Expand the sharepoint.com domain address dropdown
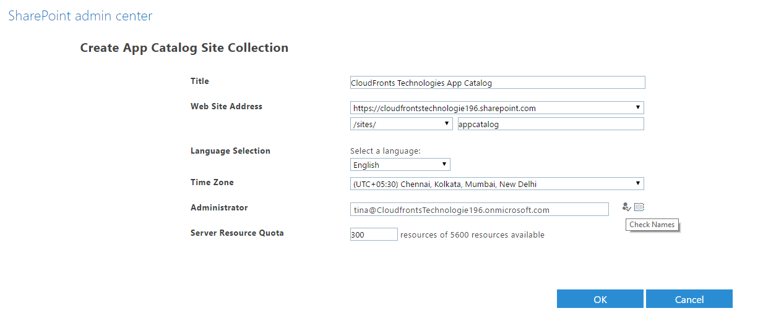This screenshot has height=324, width=763. coord(497,108)
